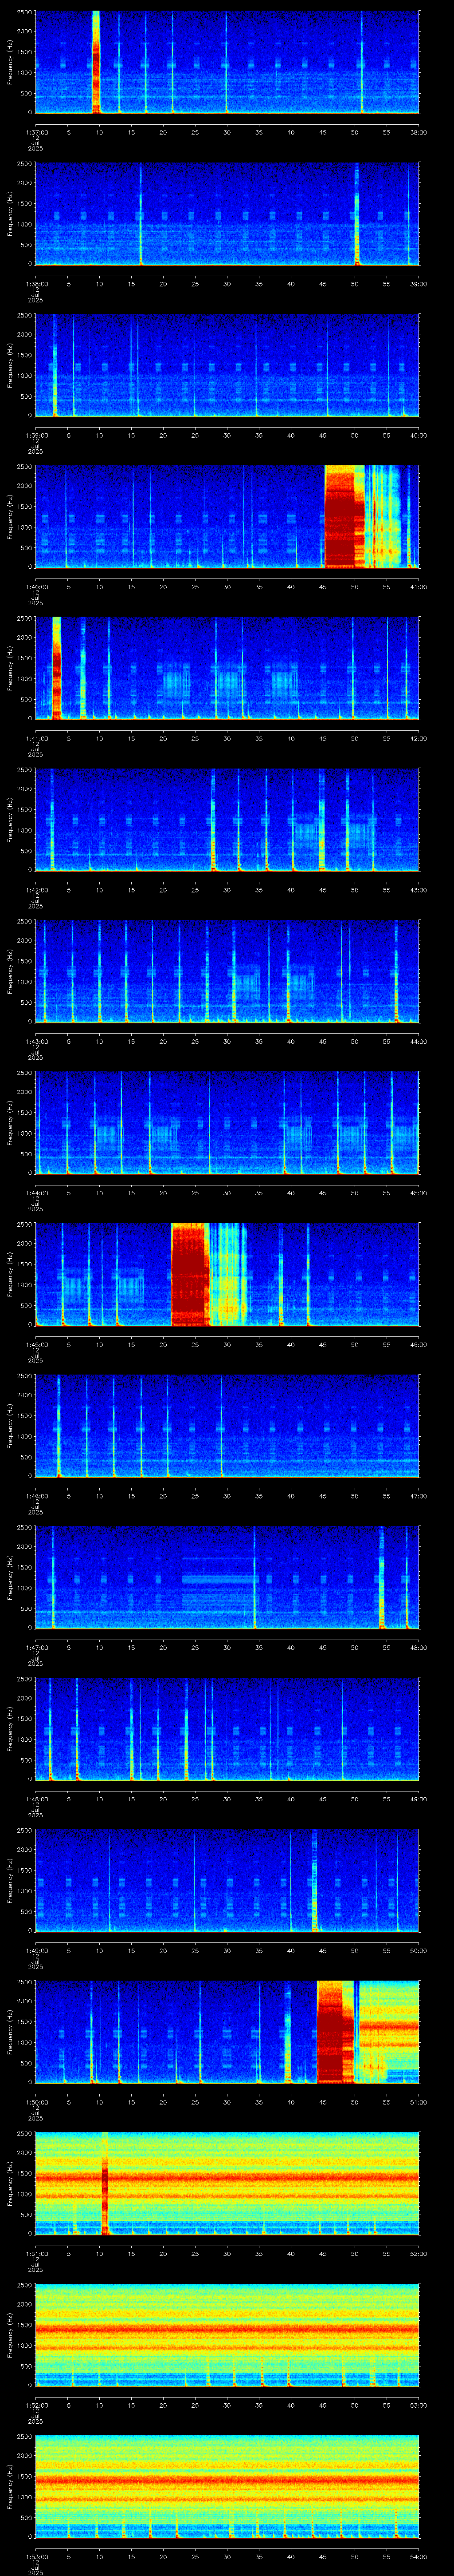Open the spectrogram panel starting at 1:46:00
Screen dimensions: 454x2576
pyautogui.click(x=227, y=1425)
